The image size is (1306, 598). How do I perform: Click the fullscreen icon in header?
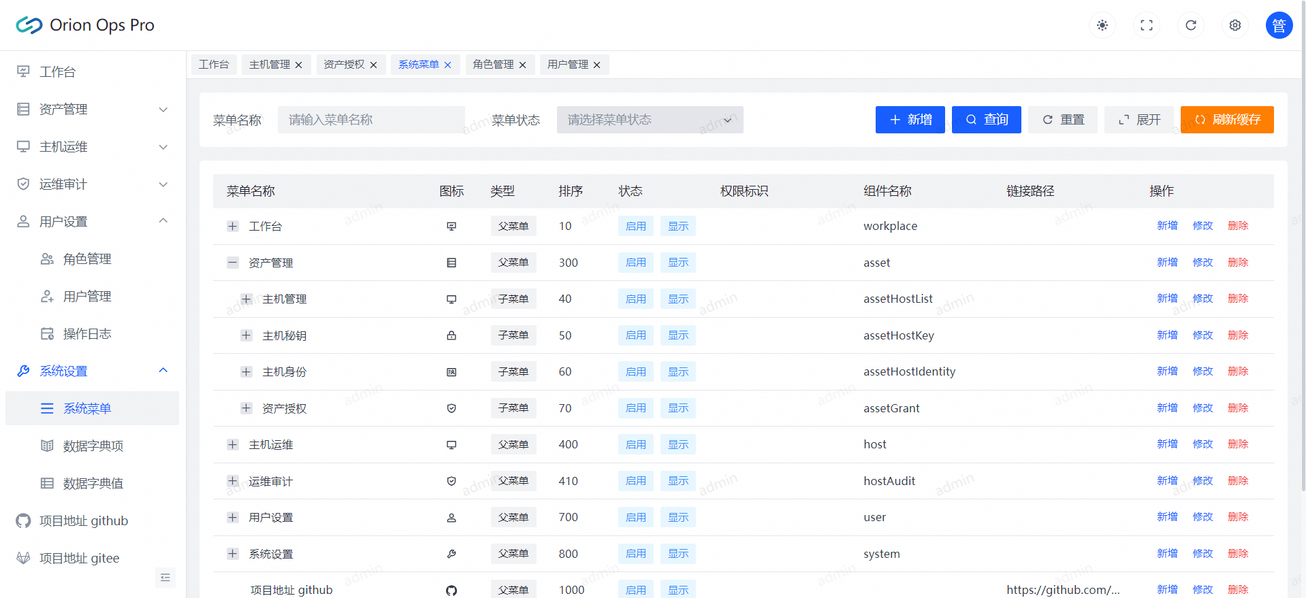point(1146,25)
